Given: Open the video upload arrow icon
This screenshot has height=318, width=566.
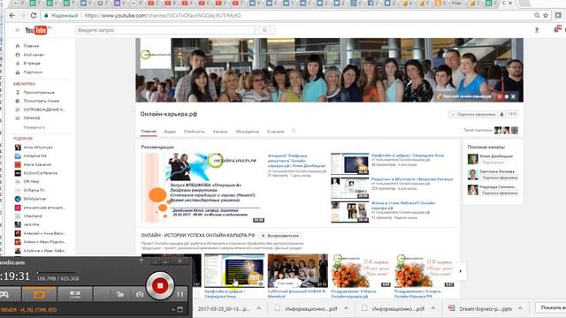Looking at the screenshot, I should 537,30.
